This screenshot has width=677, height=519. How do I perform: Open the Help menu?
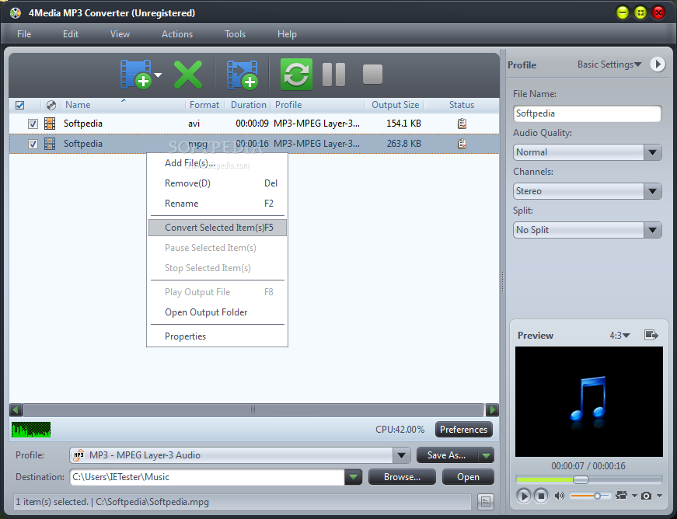point(287,34)
